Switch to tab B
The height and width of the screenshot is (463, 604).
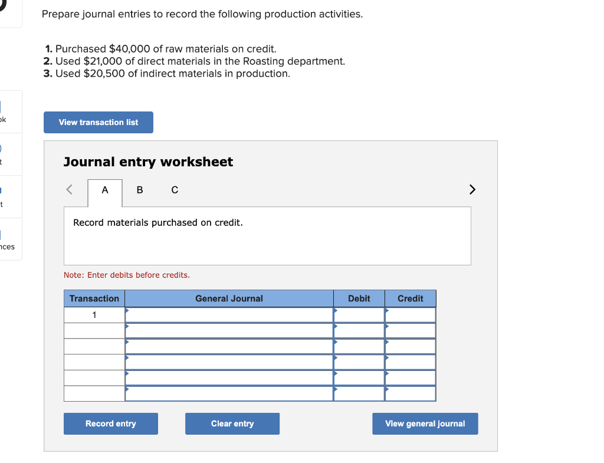[139, 190]
